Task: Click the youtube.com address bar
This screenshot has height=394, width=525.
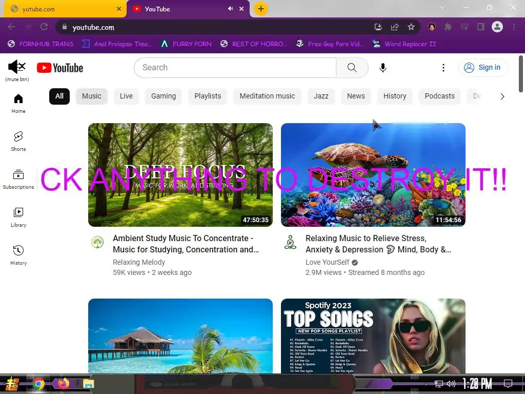Action: coord(214,27)
